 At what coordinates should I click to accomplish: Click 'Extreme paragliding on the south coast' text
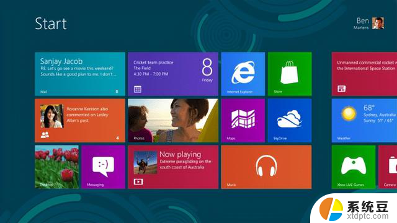185,164
